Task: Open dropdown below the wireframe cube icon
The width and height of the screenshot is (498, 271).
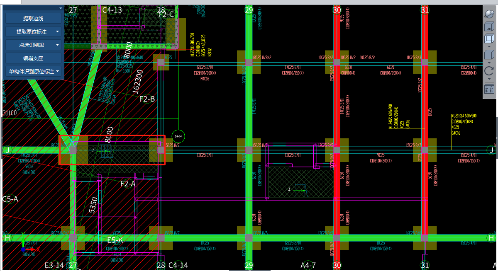Action: point(490,46)
